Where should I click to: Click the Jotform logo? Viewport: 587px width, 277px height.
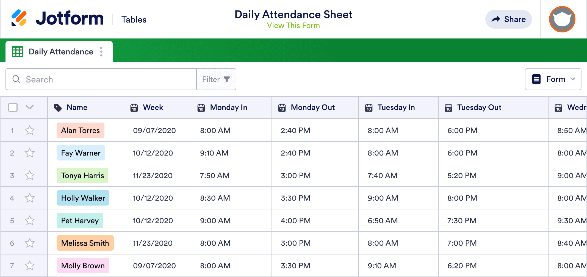pos(57,18)
